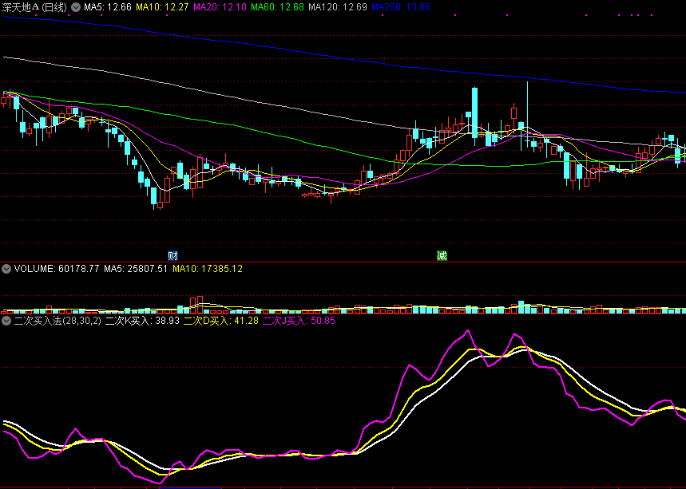
Task: Click the 二次J买入: 50.85 label
Action: (x=299, y=321)
